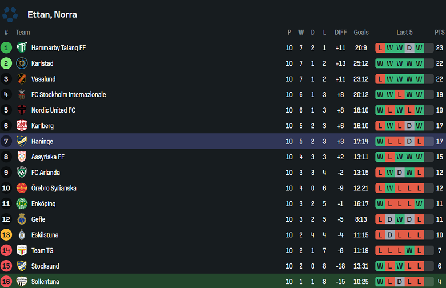Click the Vasalund team logo
The height and width of the screenshot is (288, 446).
click(x=22, y=79)
